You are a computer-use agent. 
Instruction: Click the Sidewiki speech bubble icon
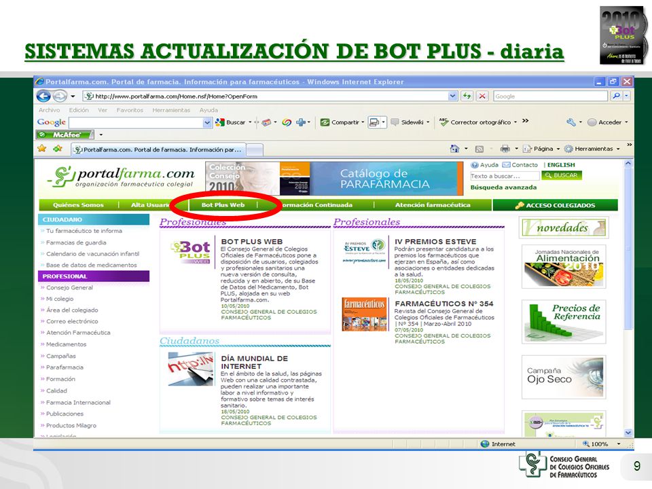395,122
